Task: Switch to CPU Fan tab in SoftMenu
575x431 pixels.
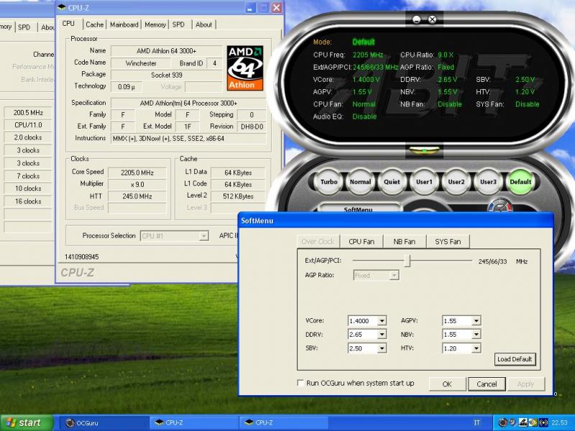Action: click(362, 241)
